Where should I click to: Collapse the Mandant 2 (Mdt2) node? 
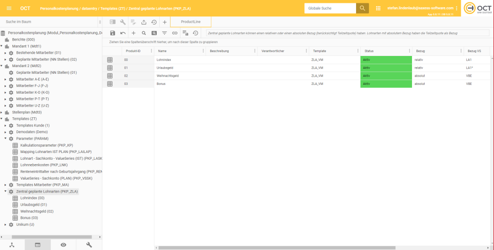(x=1, y=66)
